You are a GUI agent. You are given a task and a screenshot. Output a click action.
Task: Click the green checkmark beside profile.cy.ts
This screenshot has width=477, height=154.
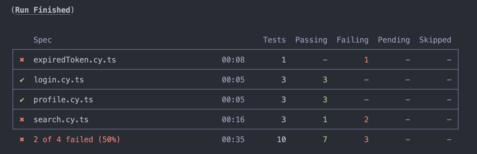coord(22,100)
